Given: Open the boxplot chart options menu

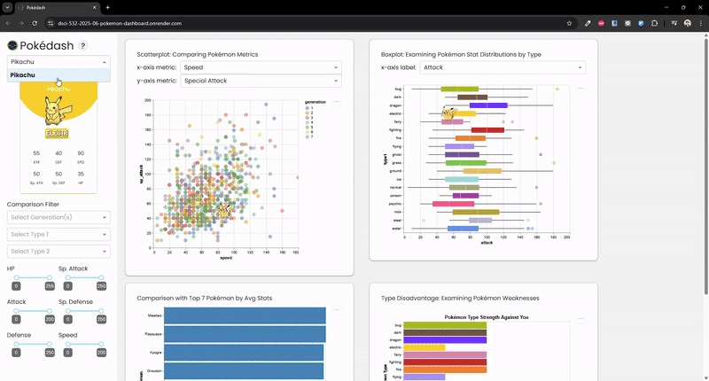Looking at the screenshot, I should 580,89.
